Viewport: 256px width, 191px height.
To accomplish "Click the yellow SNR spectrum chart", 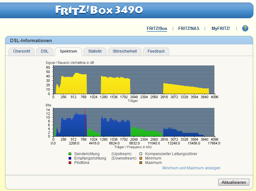I will [x=134, y=80].
